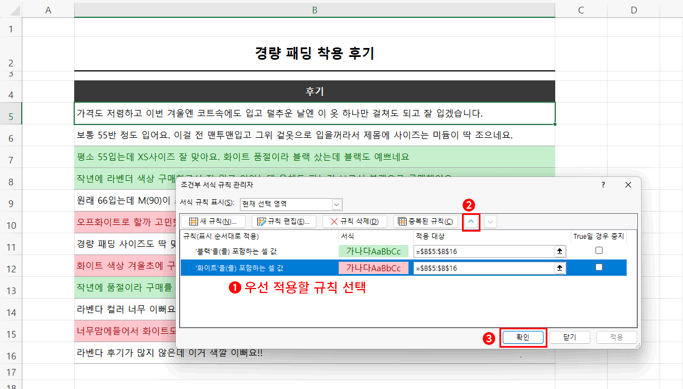Click the select-all corner of the sheet
This screenshot has height=389, width=683.
pyautogui.click(x=11, y=10)
